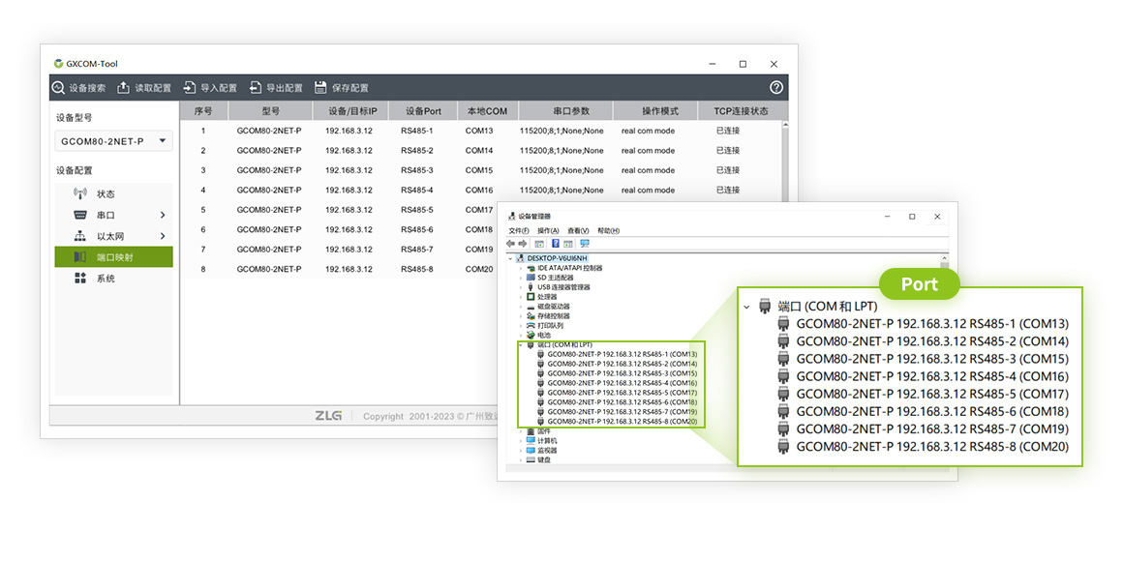Expand the USB 连接器管理器 tree node
The image size is (1123, 561).
pyautogui.click(x=521, y=287)
